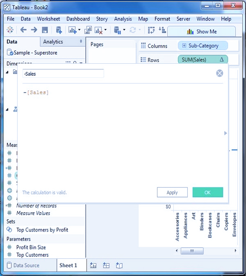Click the New Worksheet tab icon

click(x=93, y=265)
